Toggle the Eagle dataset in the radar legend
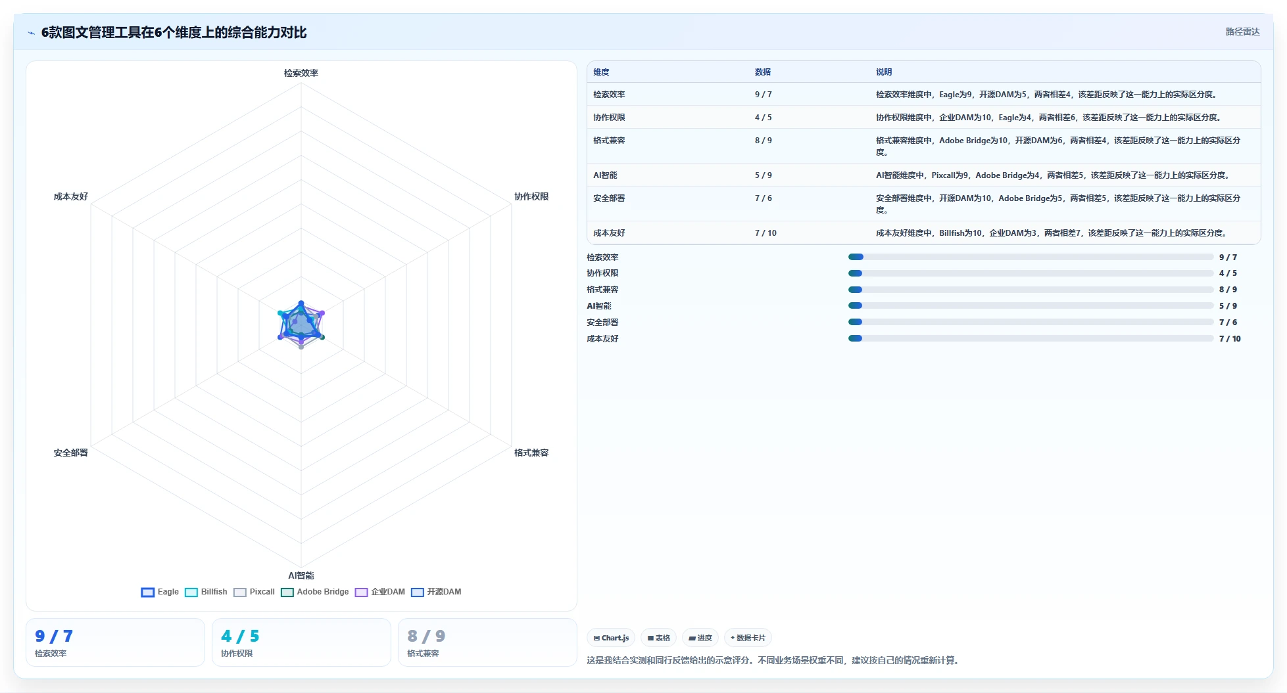This screenshot has height=693, width=1287. (160, 592)
